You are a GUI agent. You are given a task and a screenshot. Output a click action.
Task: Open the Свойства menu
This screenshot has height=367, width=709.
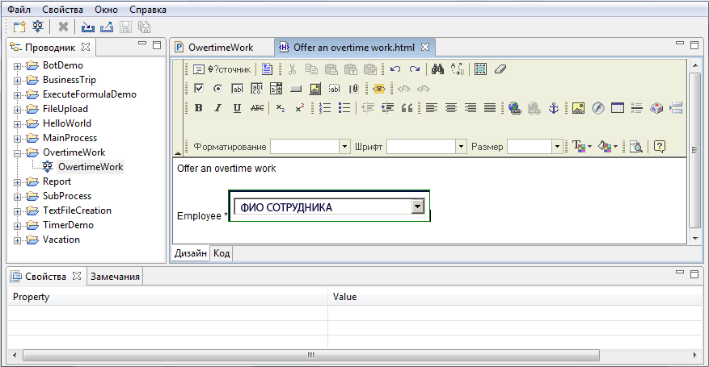pyautogui.click(x=62, y=10)
